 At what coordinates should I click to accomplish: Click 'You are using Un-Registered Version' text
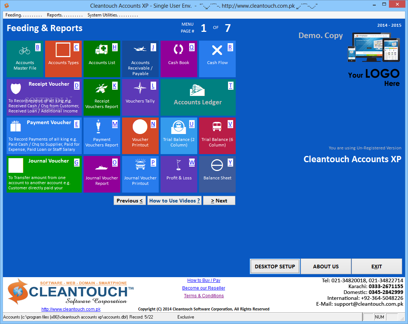coord(365,148)
